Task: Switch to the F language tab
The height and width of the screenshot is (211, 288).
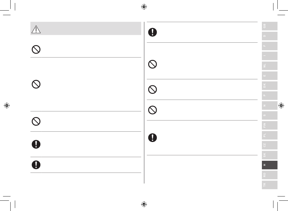Action: [x=270, y=46]
